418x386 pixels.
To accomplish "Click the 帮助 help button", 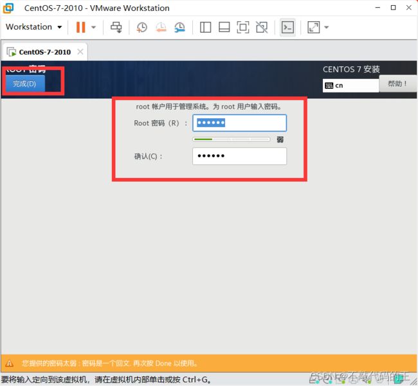I will (x=397, y=83).
